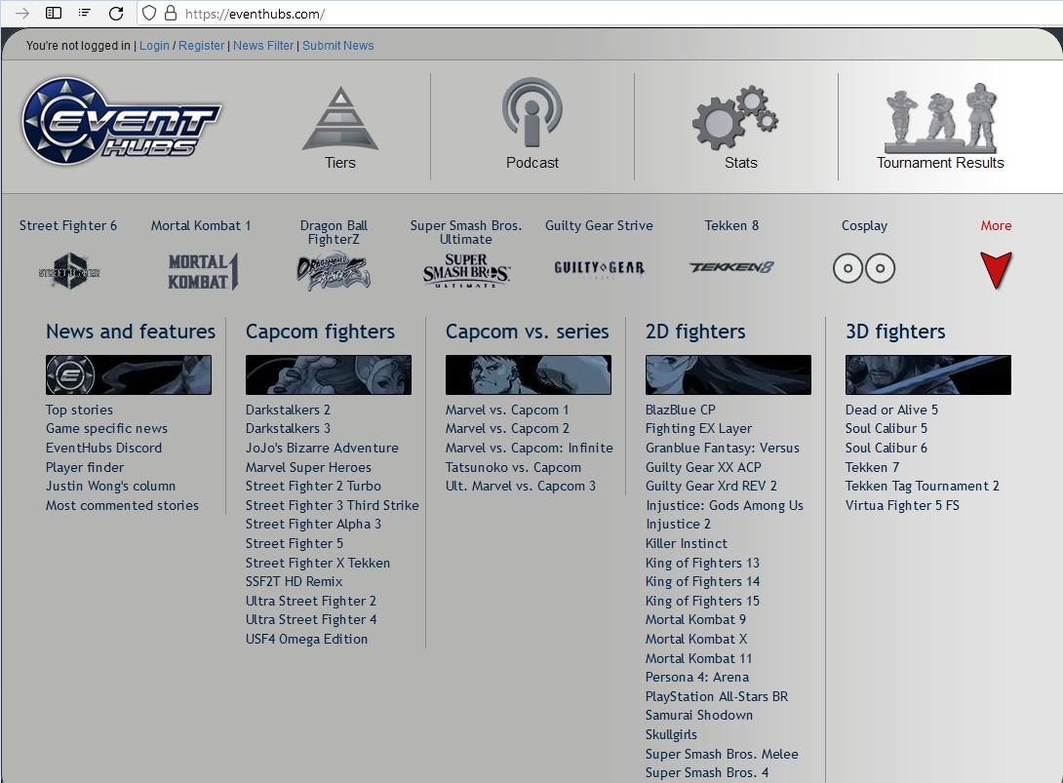Open the Podcast icon
This screenshot has height=783, width=1063.
click(532, 112)
